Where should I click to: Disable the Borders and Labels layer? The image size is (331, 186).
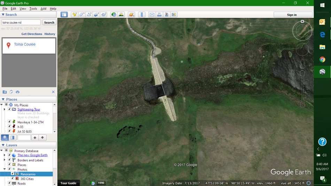[9, 160]
